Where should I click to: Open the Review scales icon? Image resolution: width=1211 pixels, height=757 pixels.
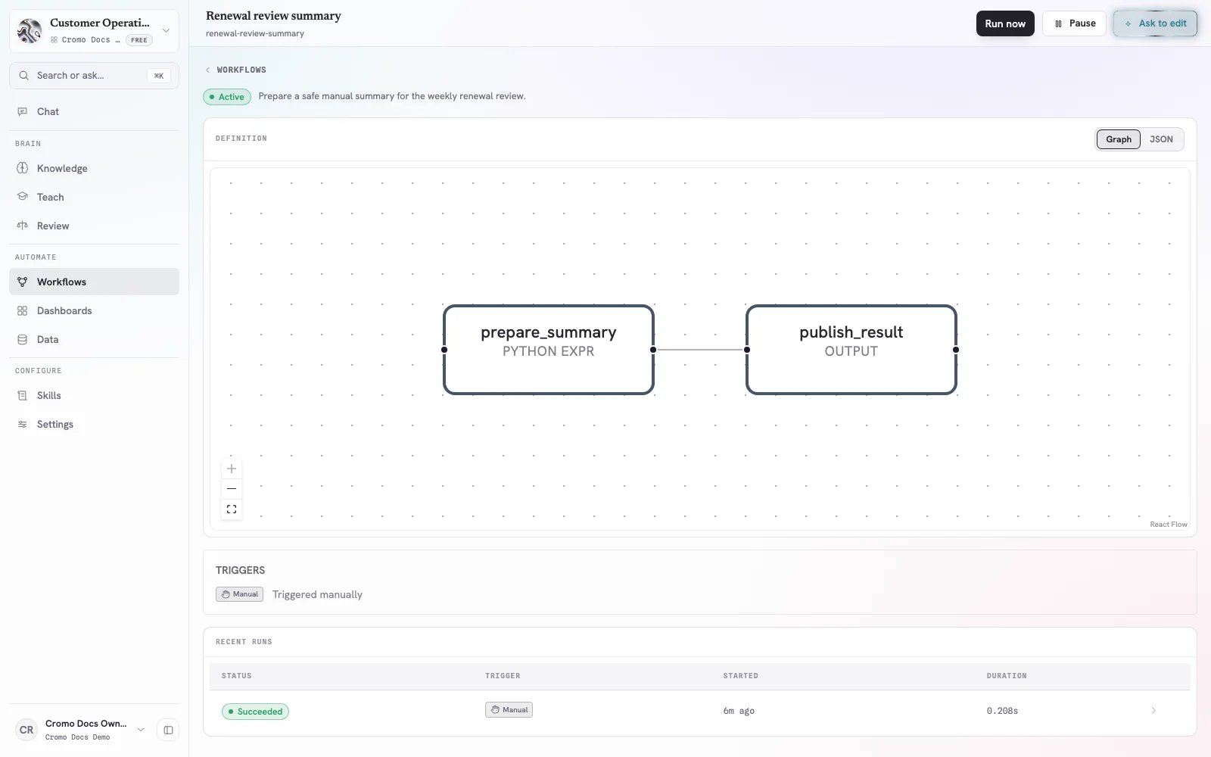[22, 226]
